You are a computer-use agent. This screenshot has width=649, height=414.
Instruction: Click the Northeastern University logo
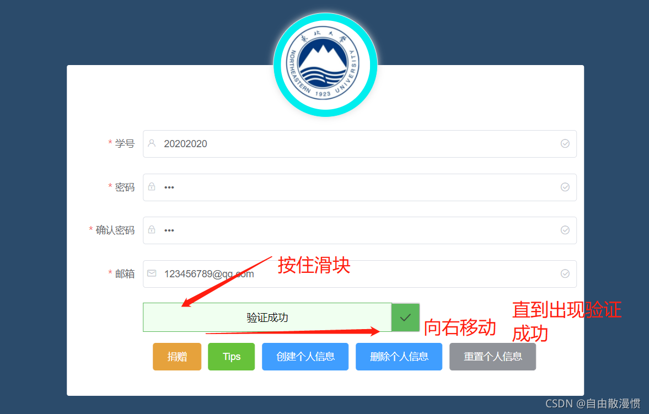coord(325,64)
